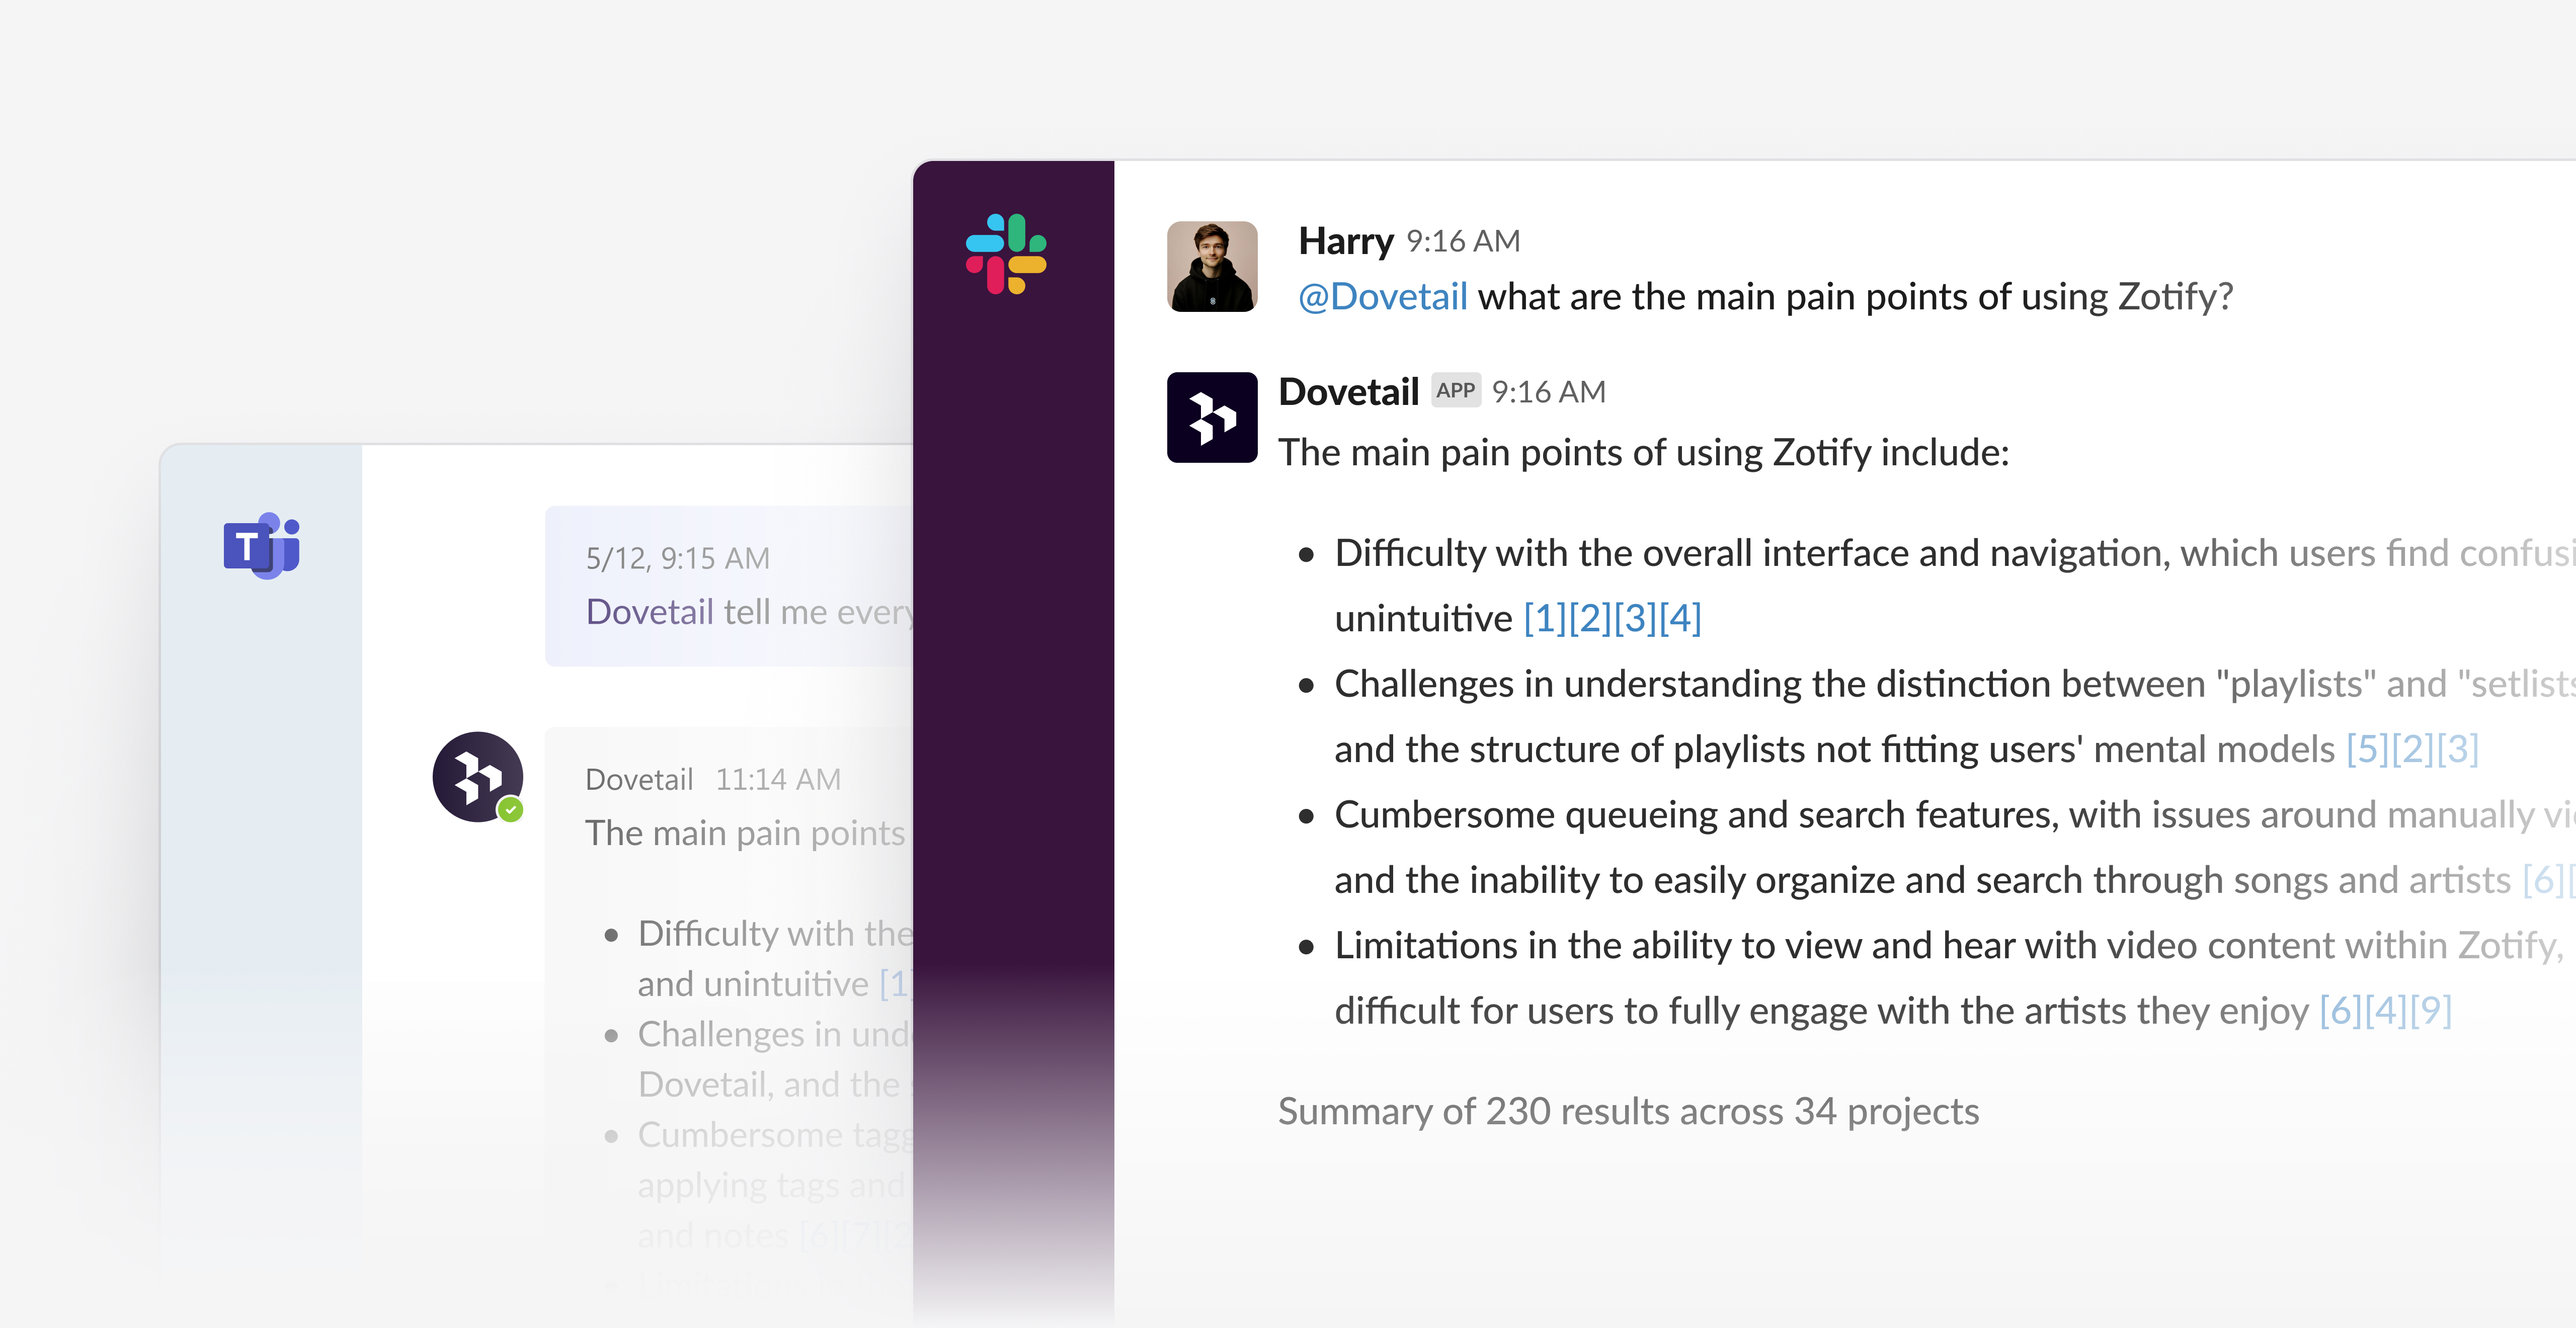The width and height of the screenshot is (2576, 1328).
Task: Click the bold Dovetail sender name in Slack
Action: (x=1348, y=392)
